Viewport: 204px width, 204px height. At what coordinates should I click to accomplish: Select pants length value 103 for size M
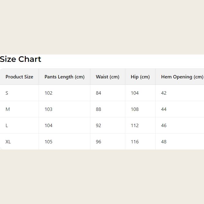tap(48, 109)
